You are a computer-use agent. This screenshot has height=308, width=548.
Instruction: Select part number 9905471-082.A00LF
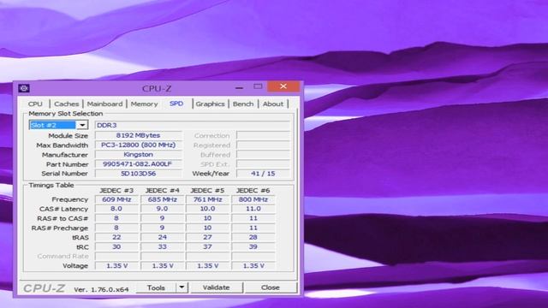pyautogui.click(x=139, y=163)
